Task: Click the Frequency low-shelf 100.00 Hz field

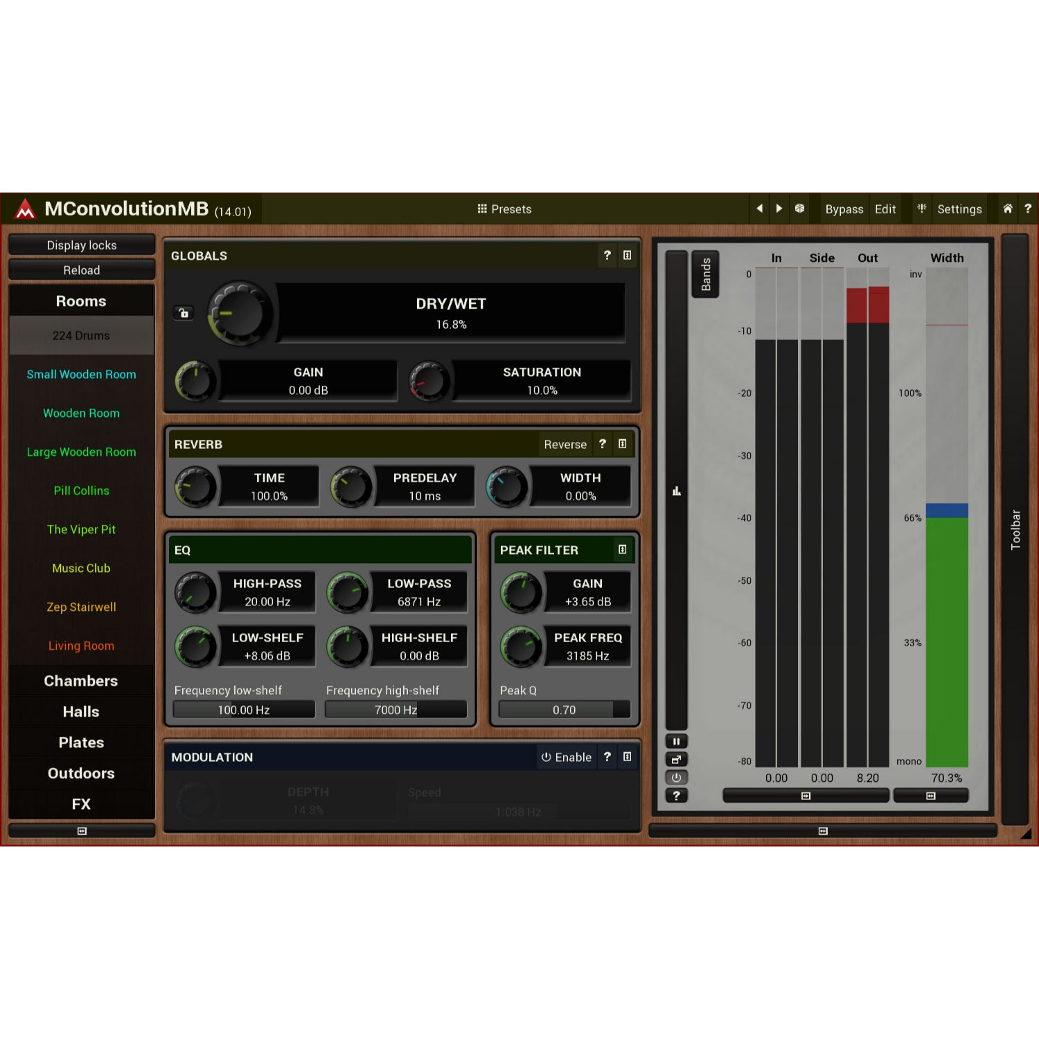Action: (244, 710)
